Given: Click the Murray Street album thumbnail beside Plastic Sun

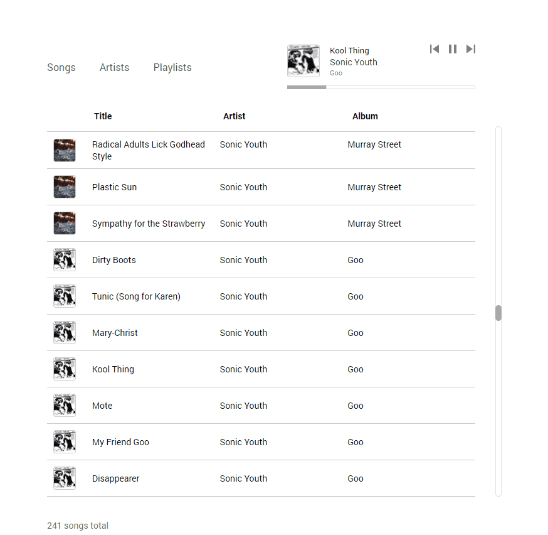Looking at the screenshot, I should pyautogui.click(x=65, y=186).
